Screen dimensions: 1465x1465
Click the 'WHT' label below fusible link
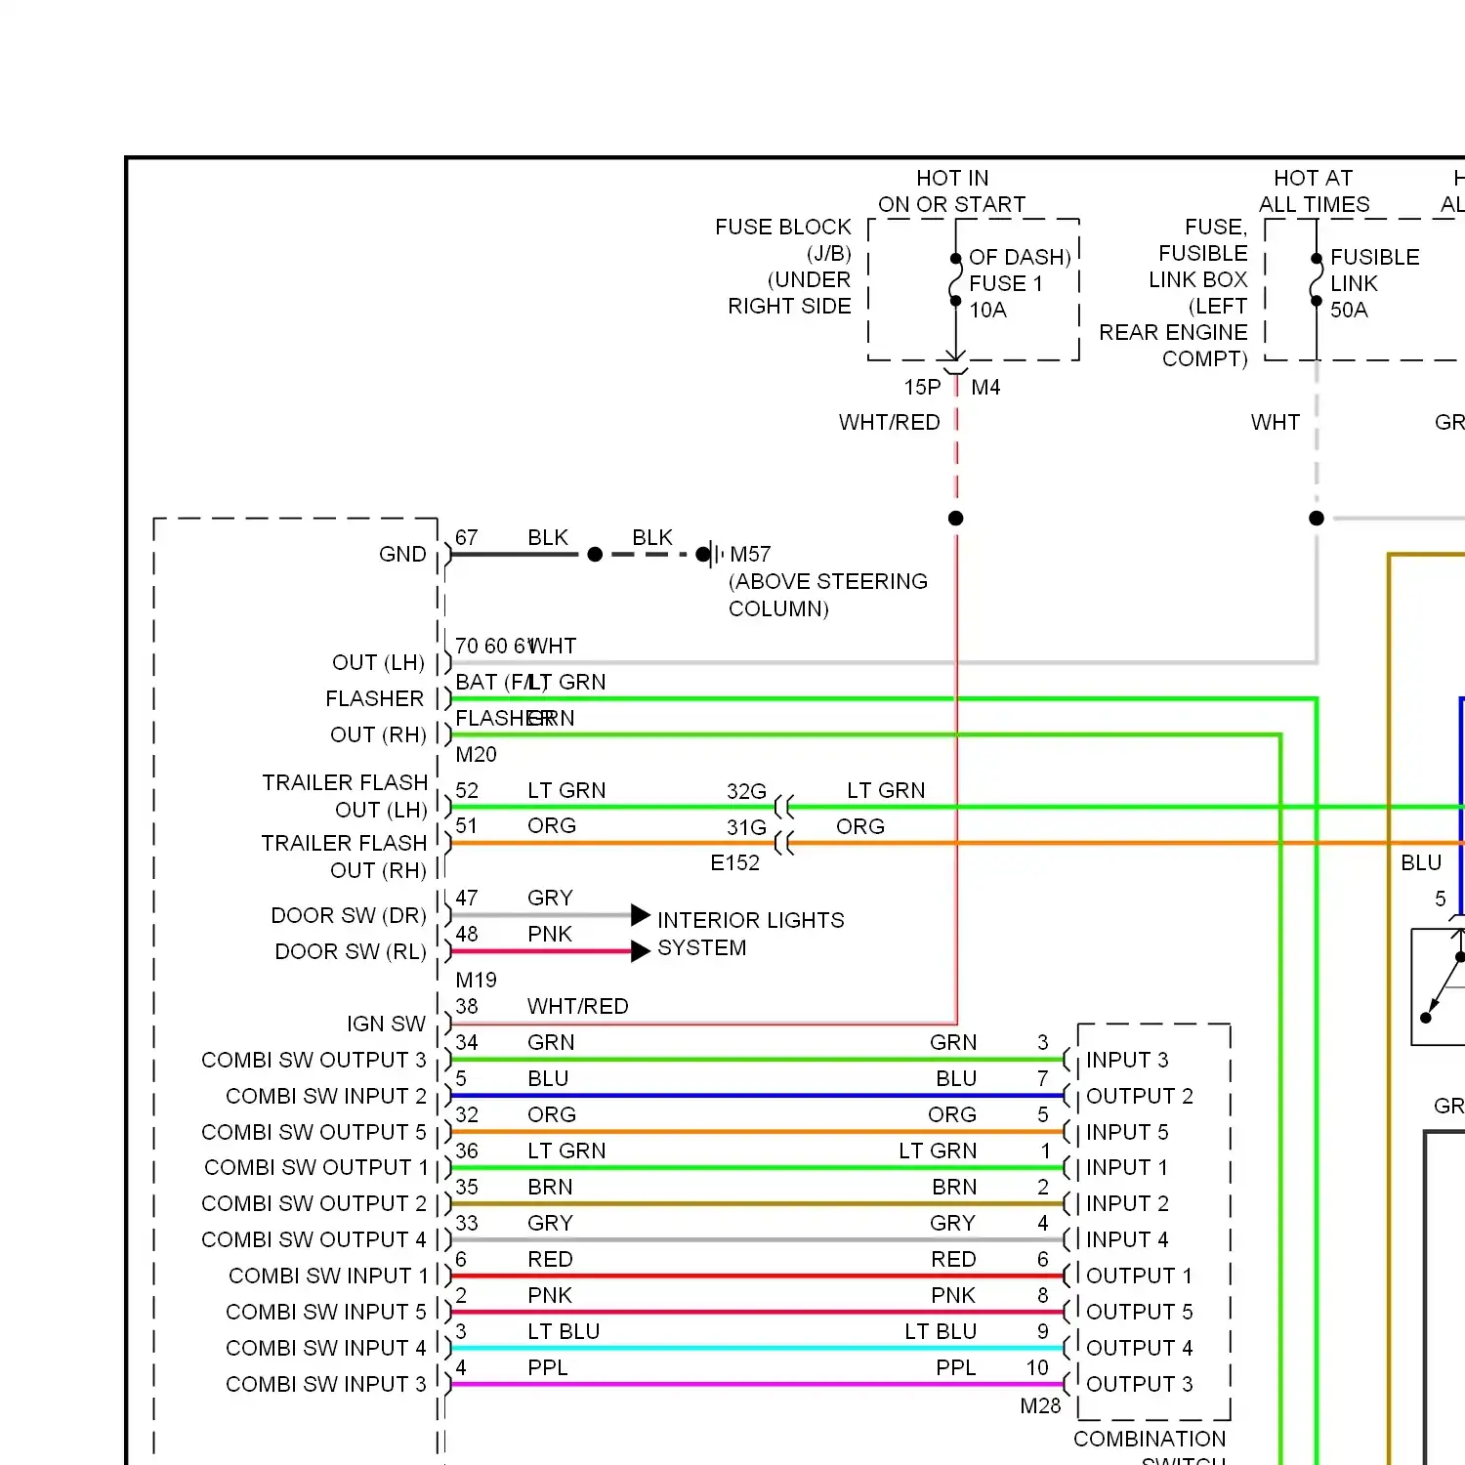1276,422
